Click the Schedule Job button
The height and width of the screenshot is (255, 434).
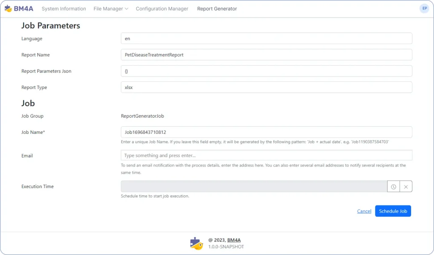(393, 211)
